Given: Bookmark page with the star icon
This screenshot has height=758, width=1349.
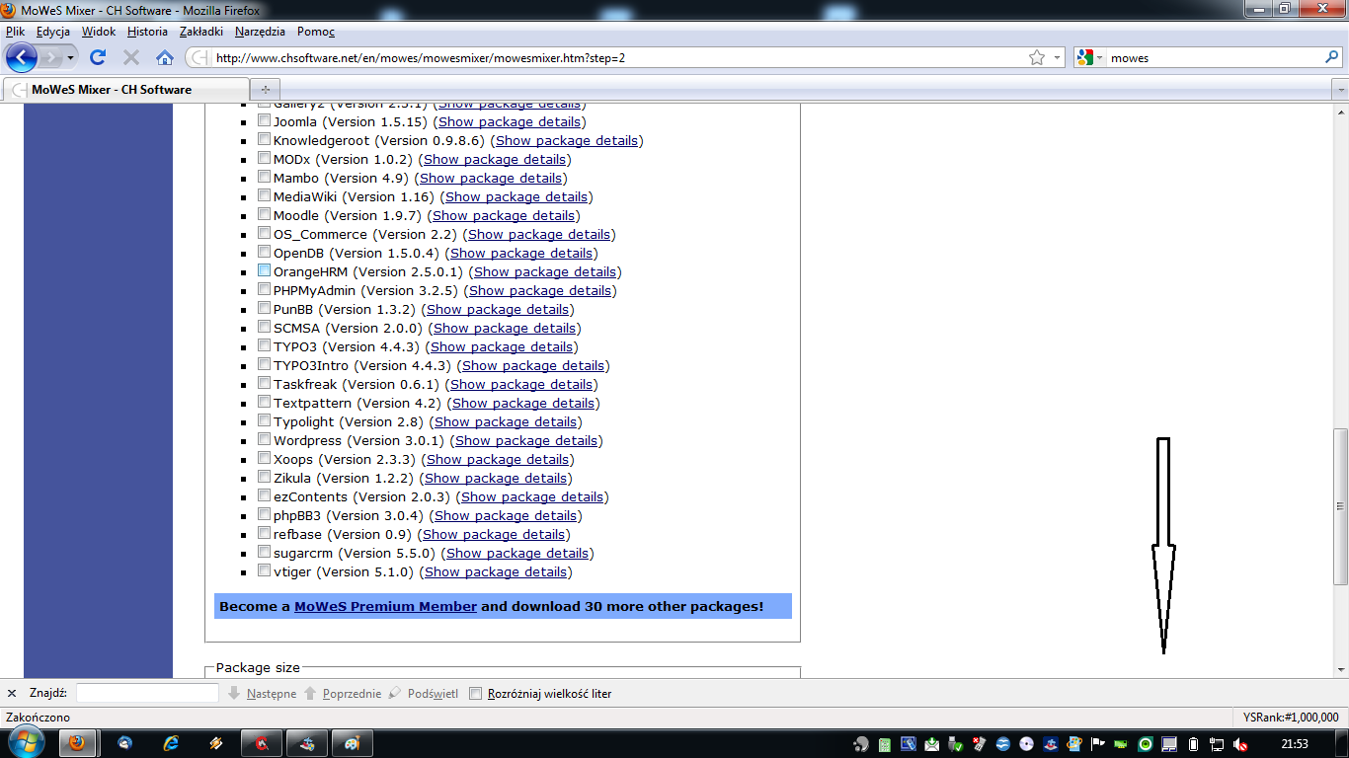Looking at the screenshot, I should [x=1037, y=57].
